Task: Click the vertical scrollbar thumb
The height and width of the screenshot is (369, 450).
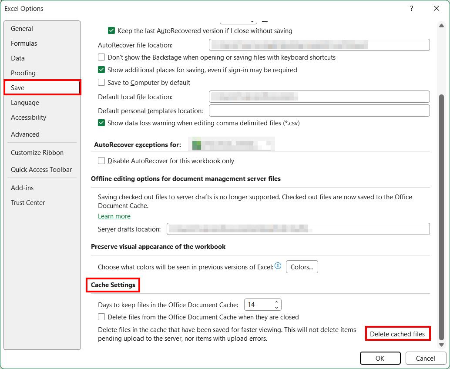Action: point(442,217)
